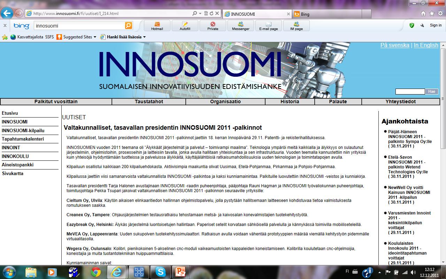Screen dimensions: 446x279
Task: Click the IM page button
Action: (x=297, y=26)
